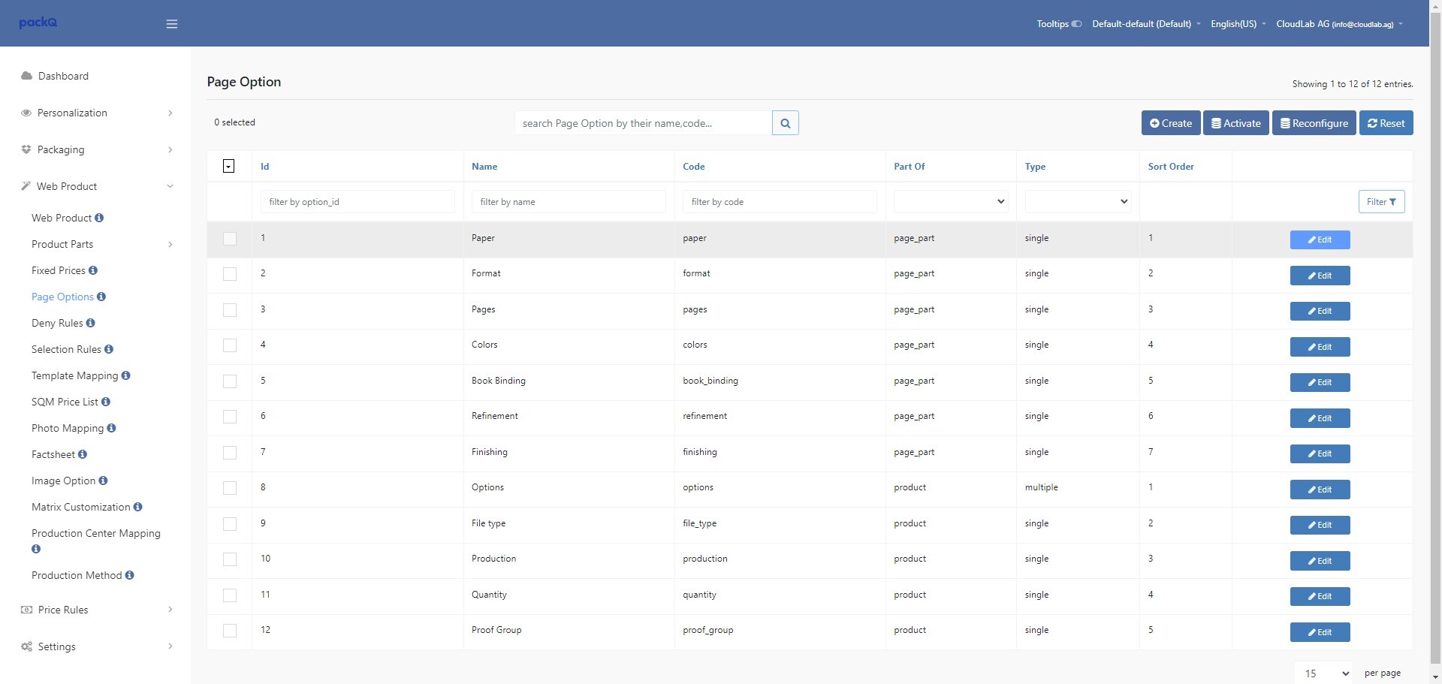Click the filter by name field
The image size is (1442, 684).
[x=569, y=201]
